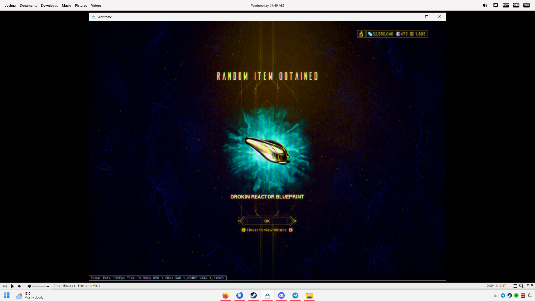Click the frame rate debug overlay
Image resolution: width=535 pixels, height=301 pixels.
[x=158, y=278]
